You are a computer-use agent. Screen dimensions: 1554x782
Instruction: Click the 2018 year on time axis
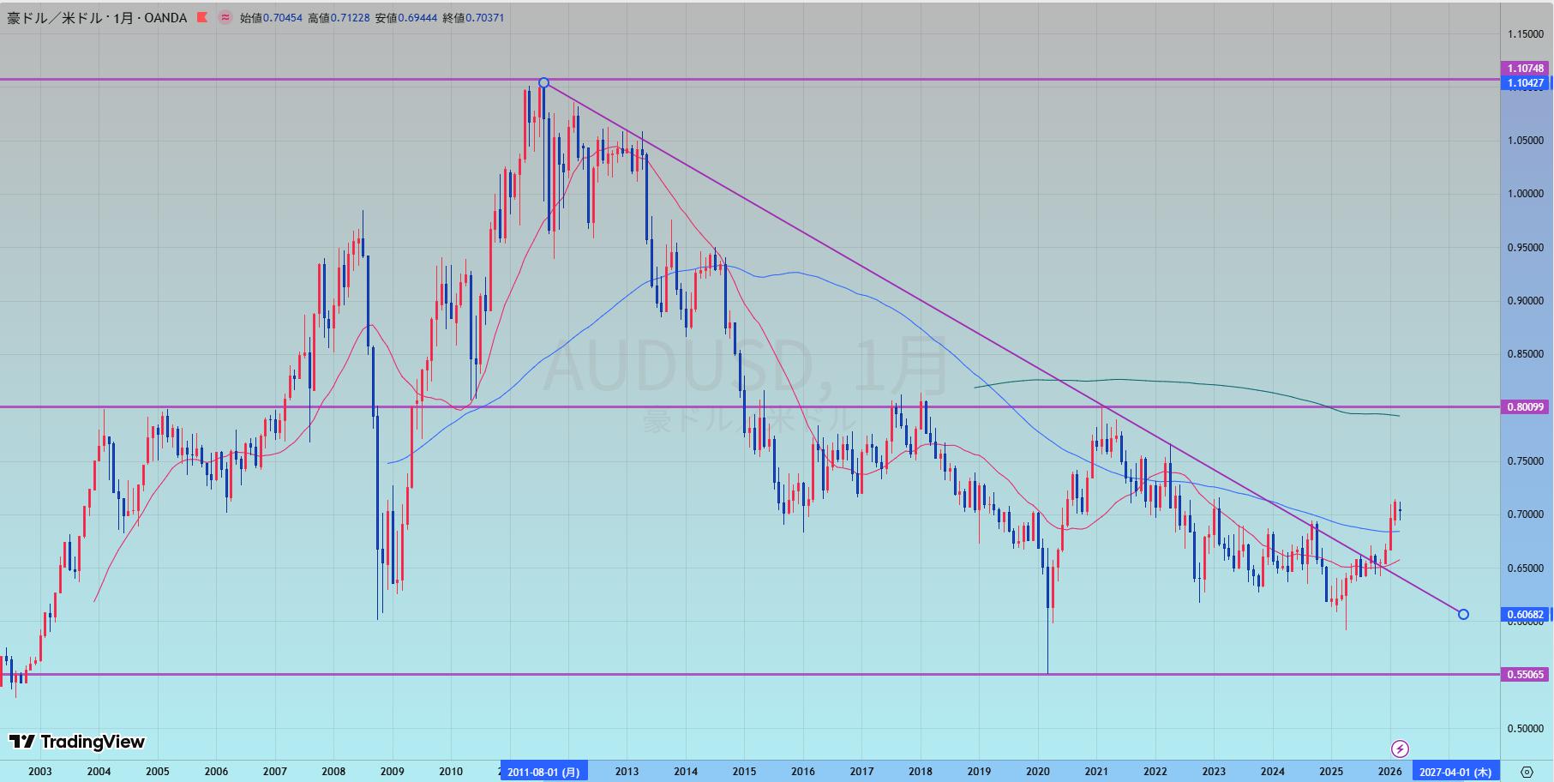pyautogui.click(x=920, y=772)
